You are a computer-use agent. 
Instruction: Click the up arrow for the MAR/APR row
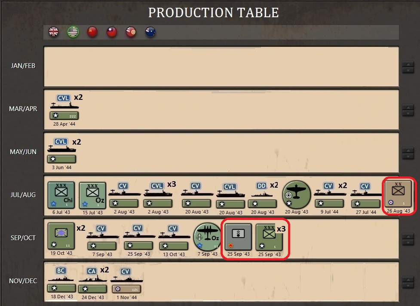pyautogui.click(x=408, y=108)
